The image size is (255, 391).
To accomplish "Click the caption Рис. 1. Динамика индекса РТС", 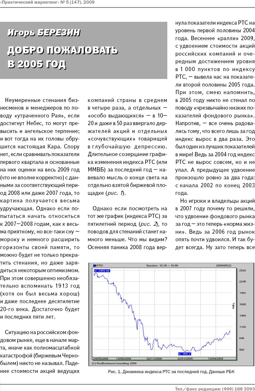I will tap(171, 372).
